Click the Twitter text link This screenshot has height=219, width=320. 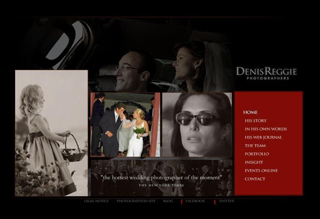click(x=226, y=201)
